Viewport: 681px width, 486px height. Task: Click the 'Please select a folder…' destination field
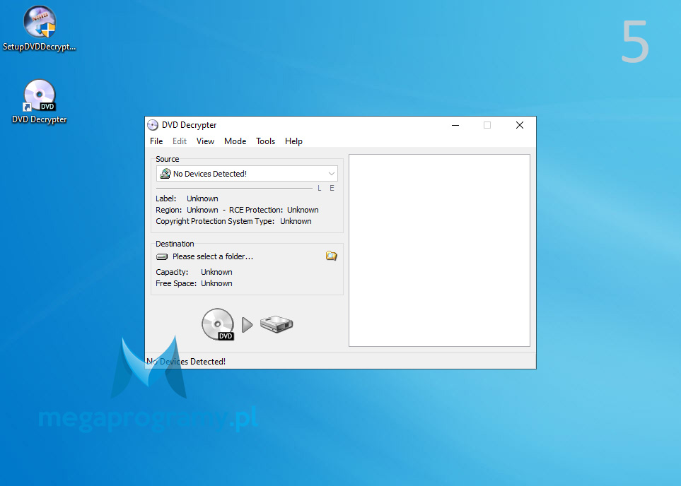coord(213,256)
